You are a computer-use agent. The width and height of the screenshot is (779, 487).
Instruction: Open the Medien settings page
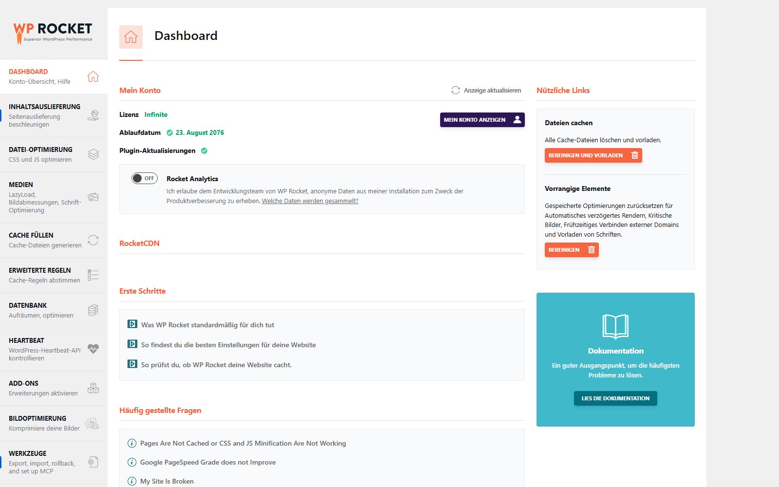coord(54,197)
